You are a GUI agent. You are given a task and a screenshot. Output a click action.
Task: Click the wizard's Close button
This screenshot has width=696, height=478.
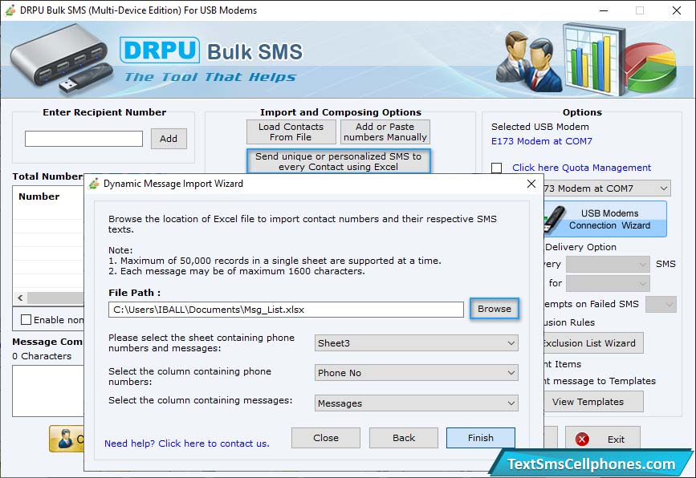(326, 438)
